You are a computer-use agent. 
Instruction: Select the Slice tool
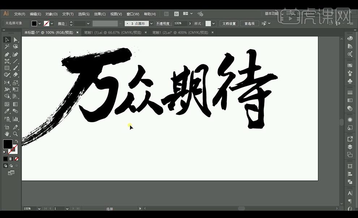point(15,127)
